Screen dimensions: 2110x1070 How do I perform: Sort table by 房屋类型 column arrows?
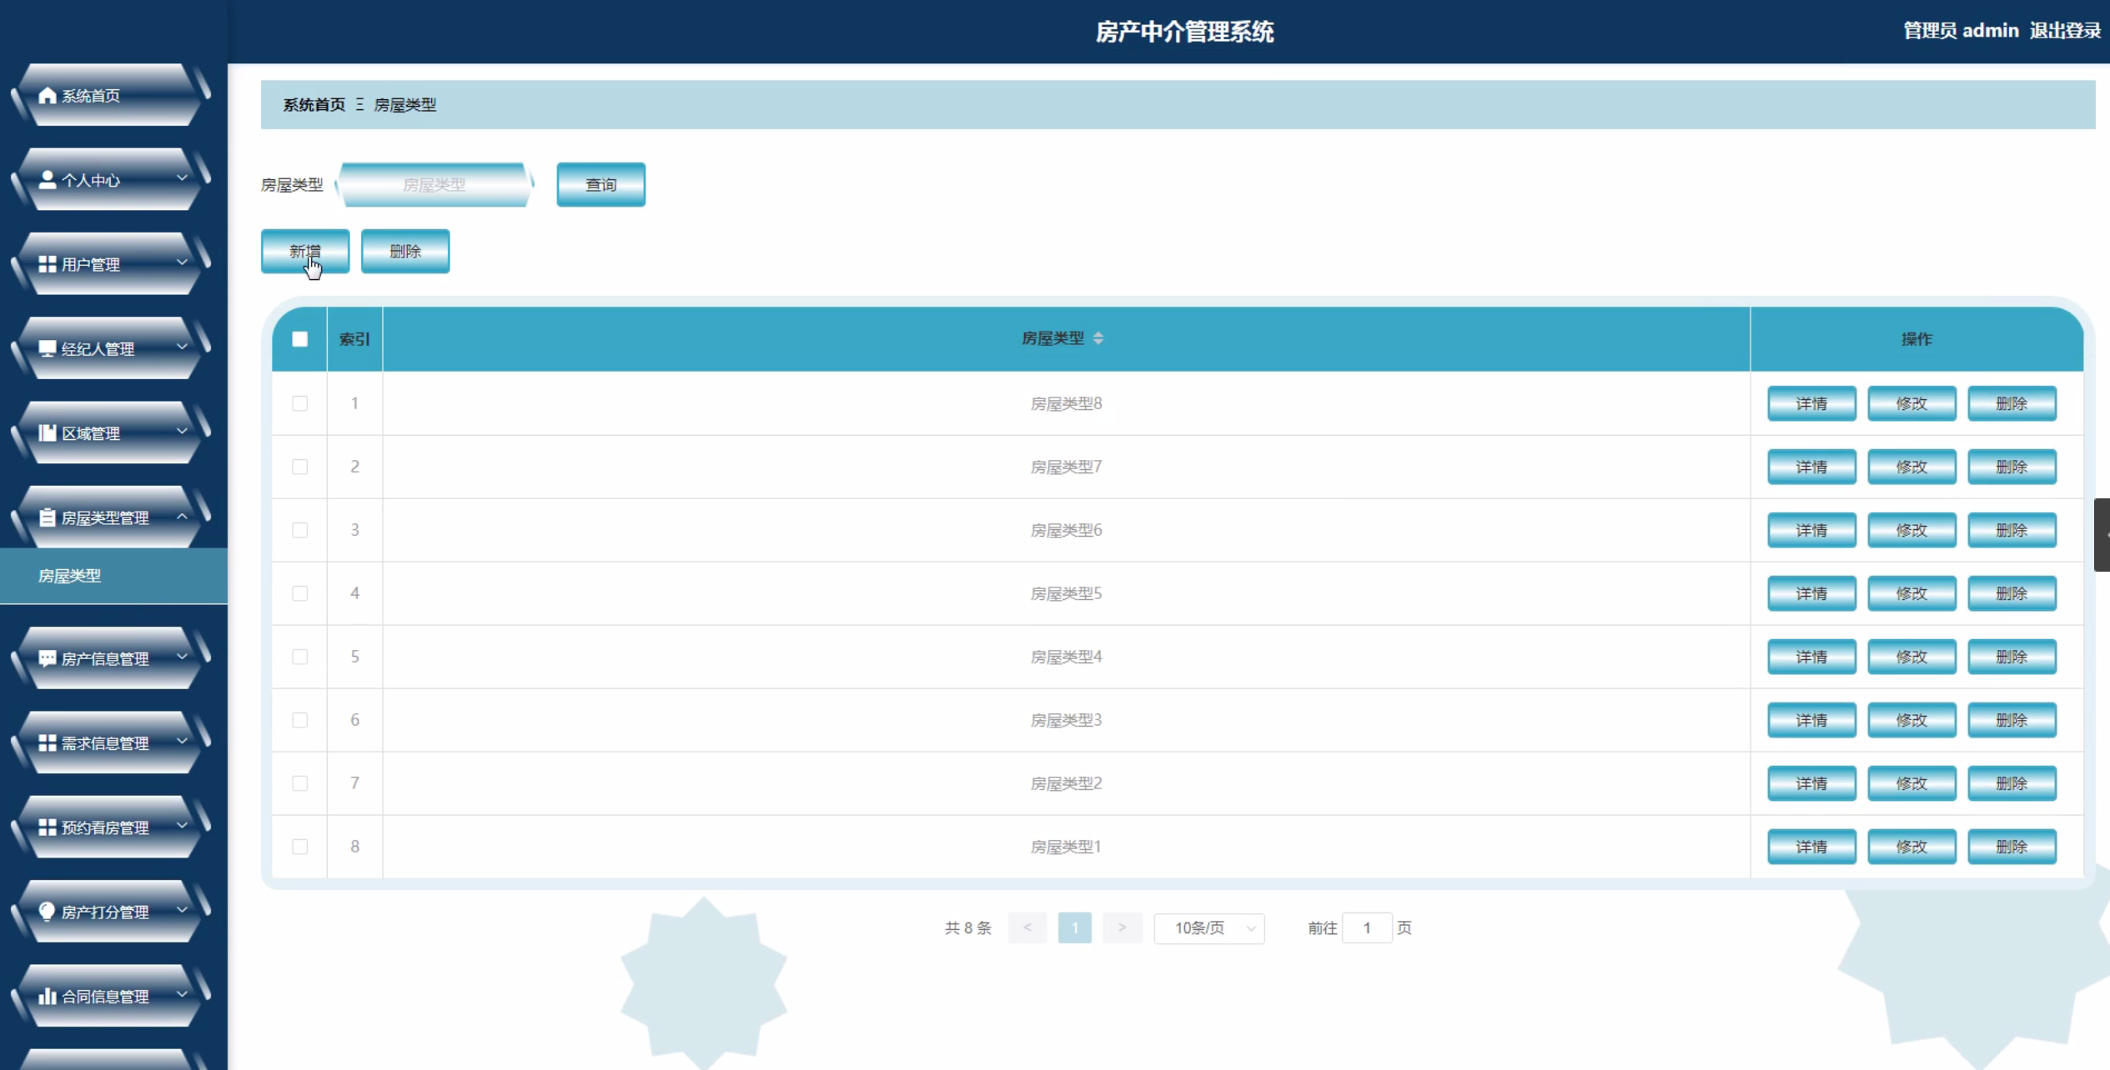pyautogui.click(x=1098, y=338)
